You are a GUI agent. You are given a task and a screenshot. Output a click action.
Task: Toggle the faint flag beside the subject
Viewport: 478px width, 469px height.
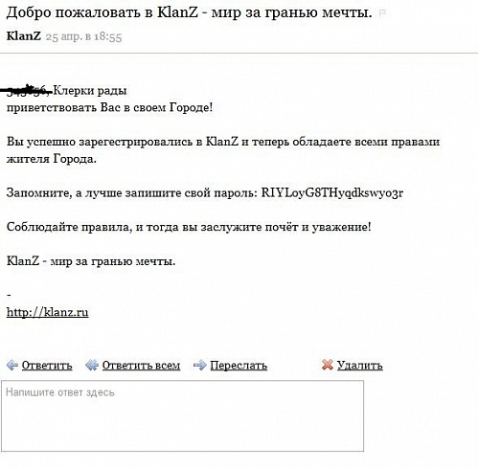[x=382, y=13]
